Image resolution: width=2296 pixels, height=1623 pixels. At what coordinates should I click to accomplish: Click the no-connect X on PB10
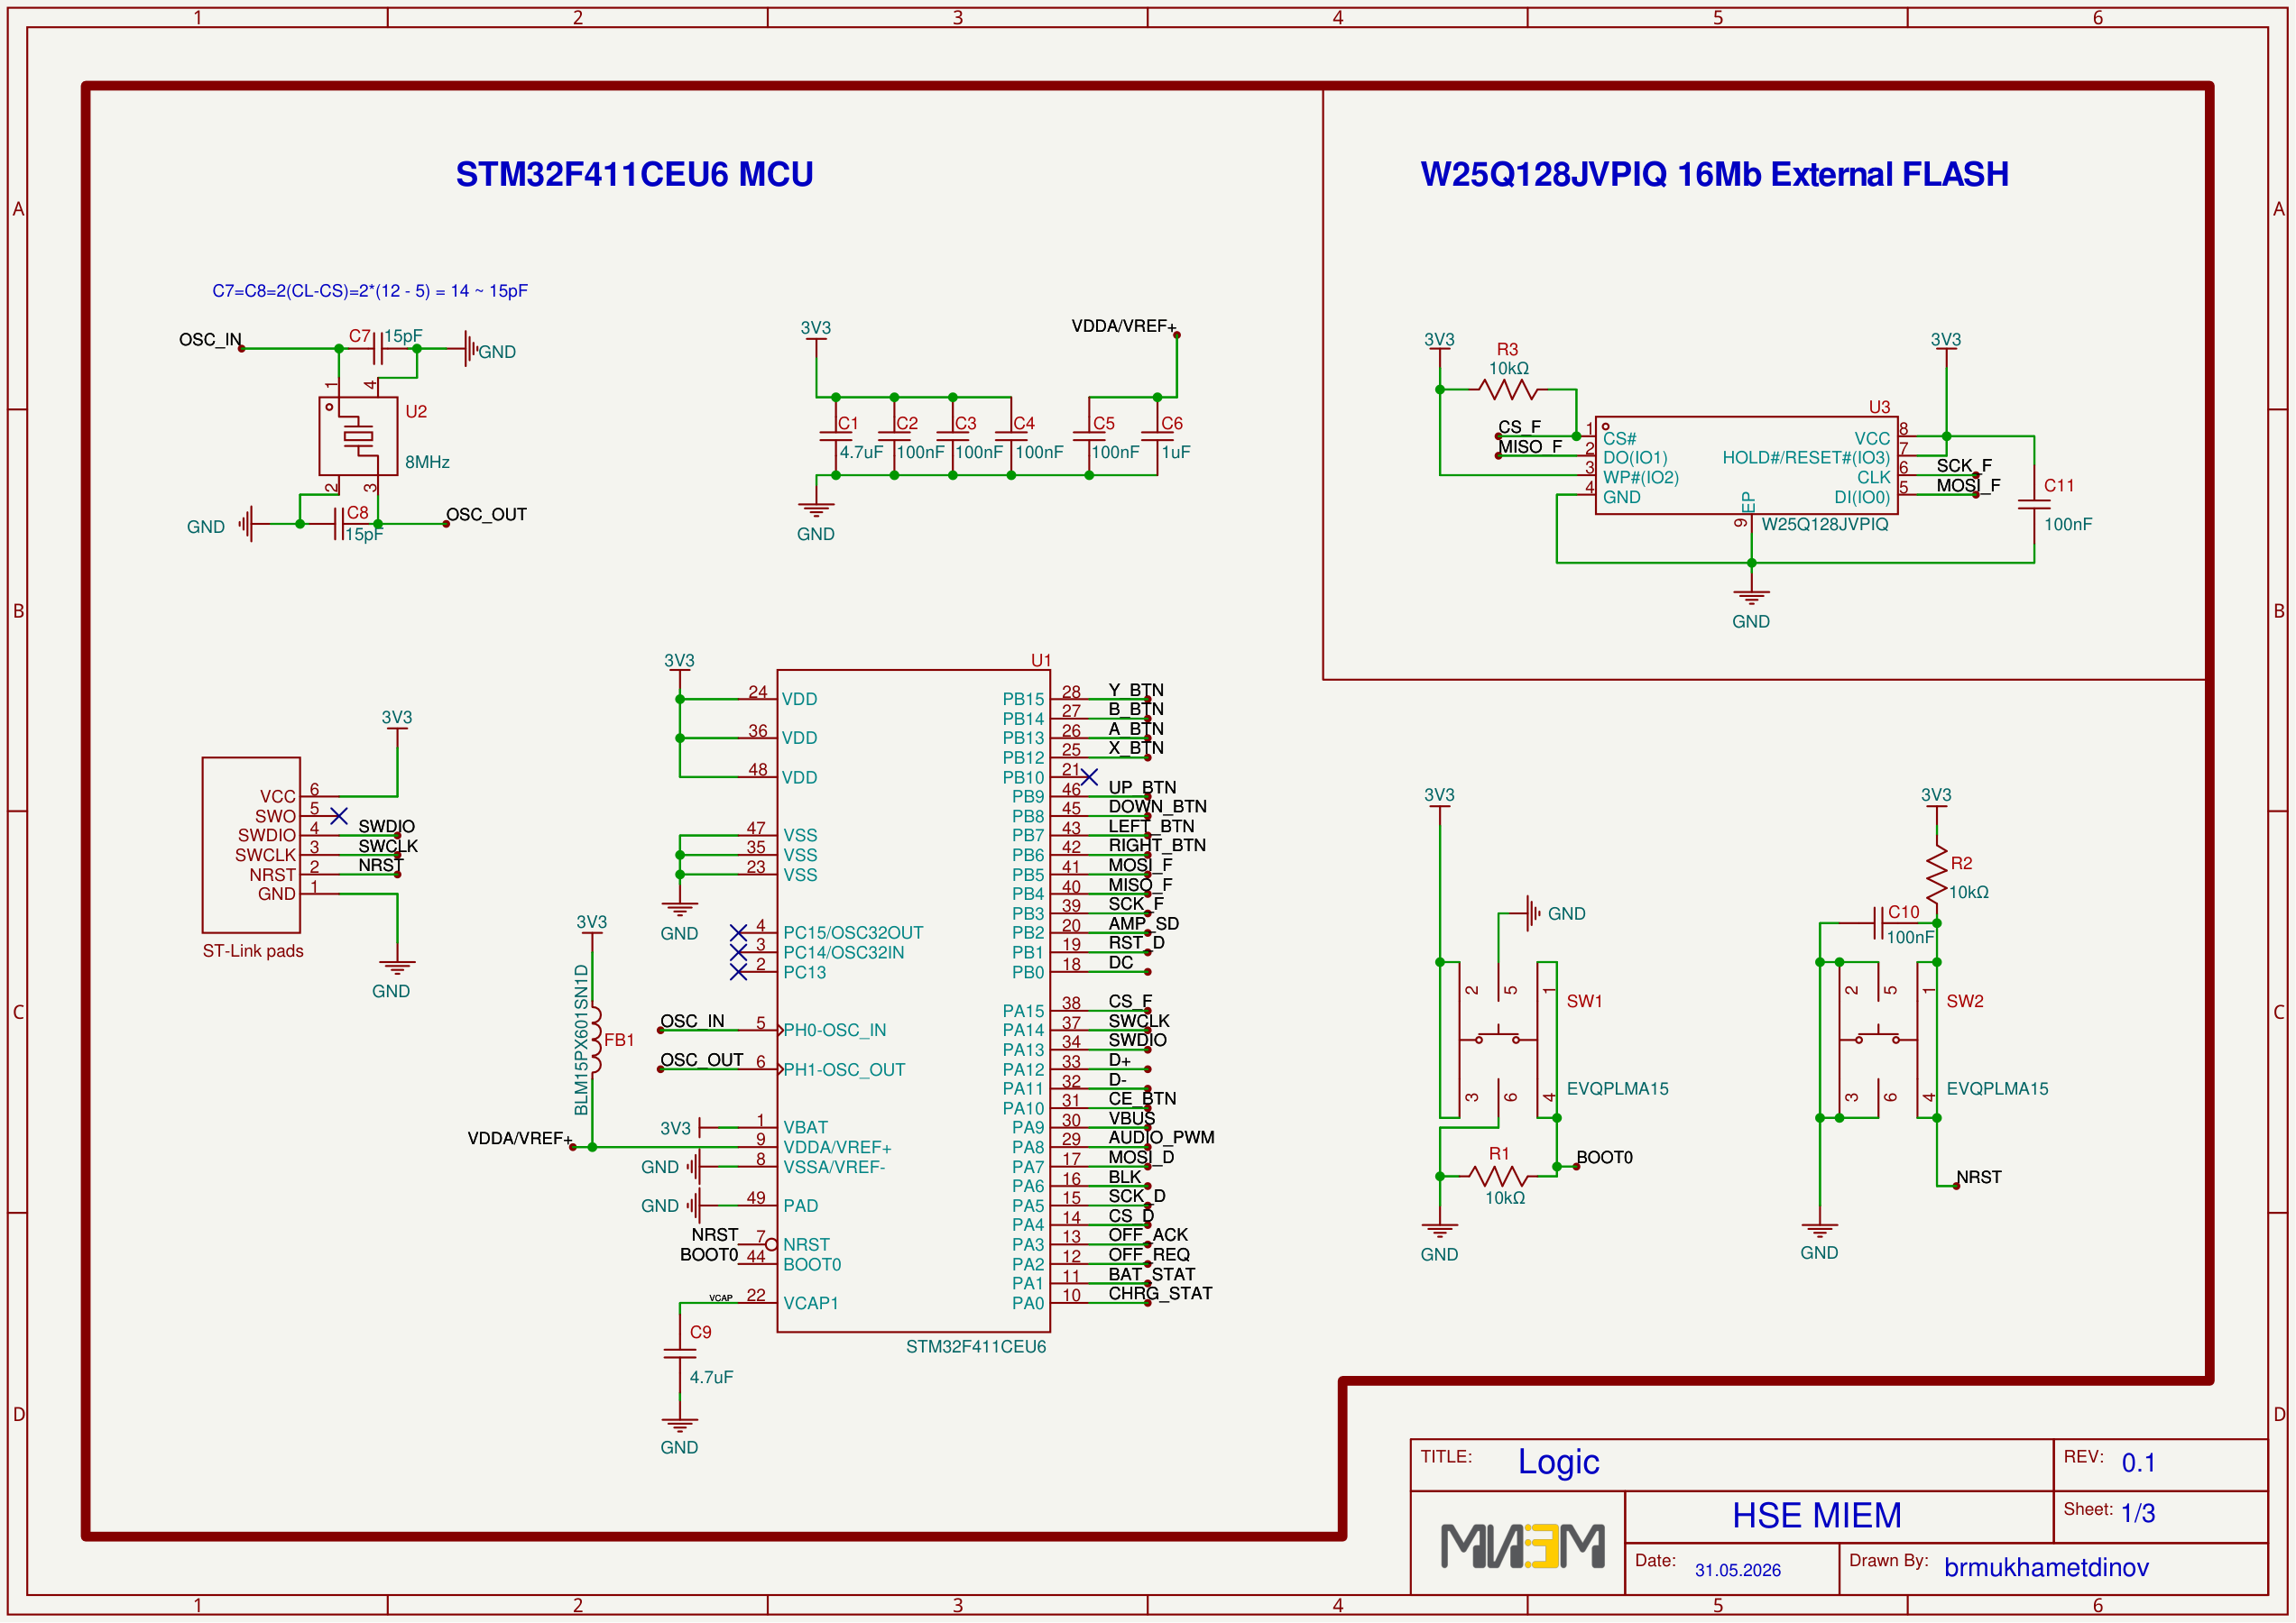click(x=1089, y=776)
